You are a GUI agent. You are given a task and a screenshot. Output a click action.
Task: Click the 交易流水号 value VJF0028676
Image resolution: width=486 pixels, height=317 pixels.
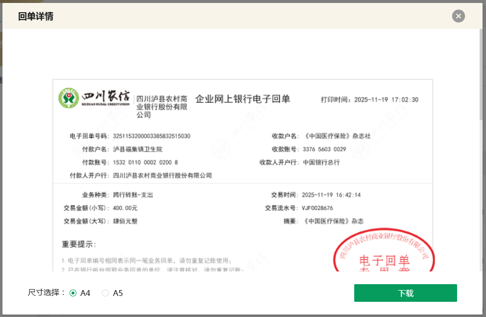(317, 208)
